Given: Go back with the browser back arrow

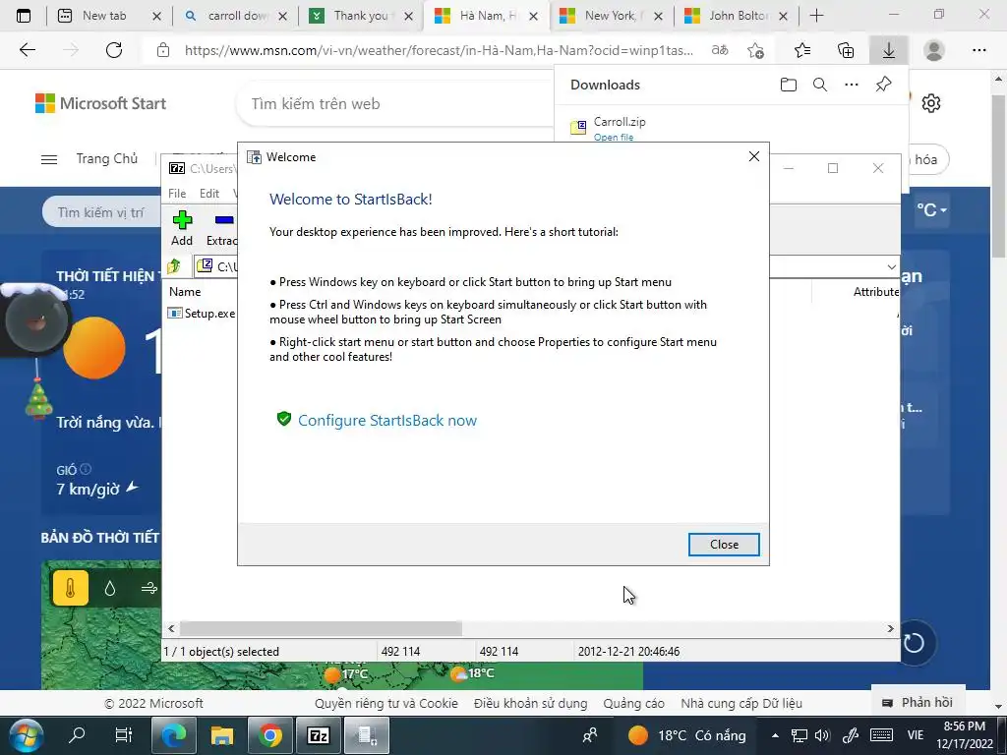Looking at the screenshot, I should pyautogui.click(x=27, y=50).
